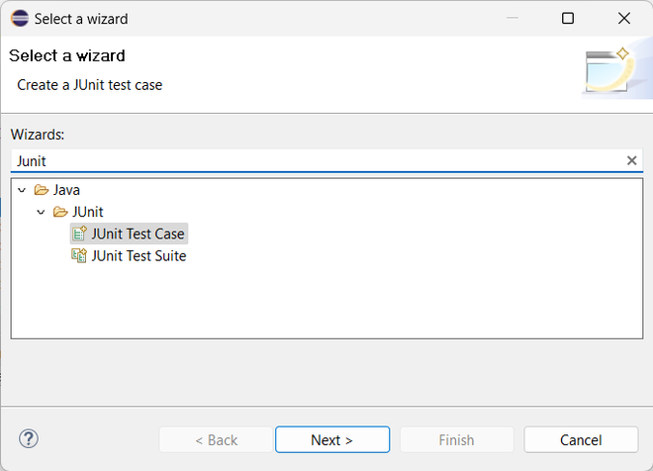Image resolution: width=653 pixels, height=471 pixels.
Task: Click the JUnit Test Suite icon
Action: tap(79, 256)
